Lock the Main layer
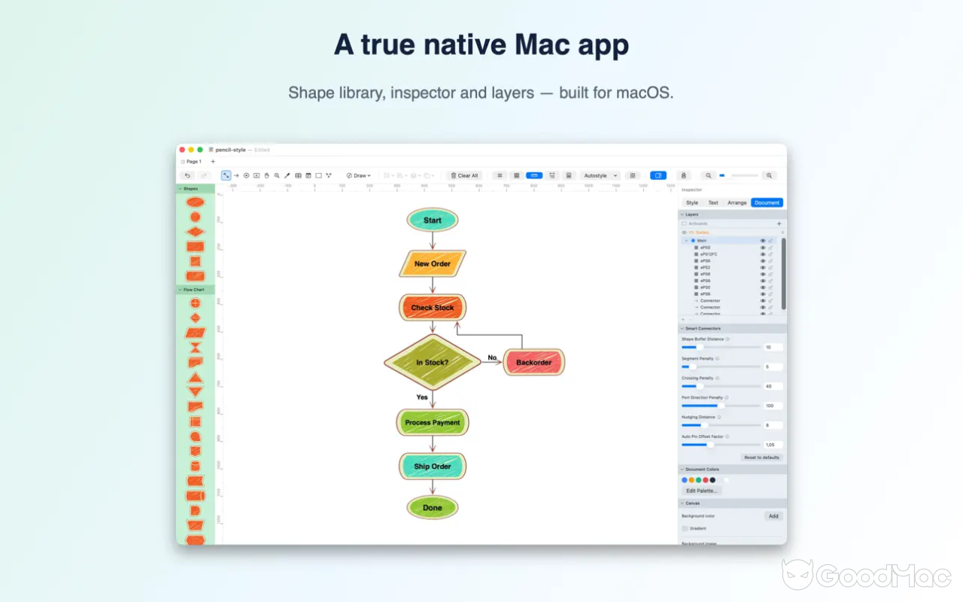The image size is (963, 602). coord(770,241)
